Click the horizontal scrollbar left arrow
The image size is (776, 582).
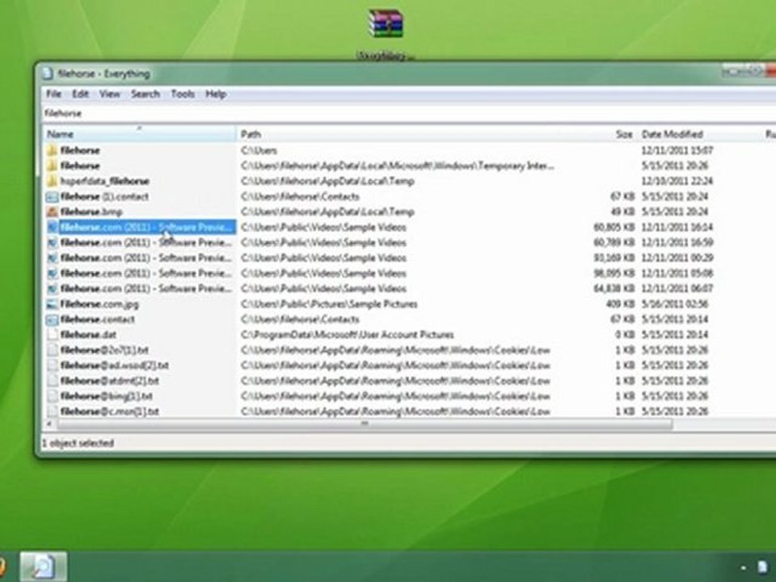pyautogui.click(x=48, y=424)
